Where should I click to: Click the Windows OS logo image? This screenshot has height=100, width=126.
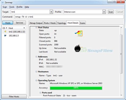click(x=79, y=33)
